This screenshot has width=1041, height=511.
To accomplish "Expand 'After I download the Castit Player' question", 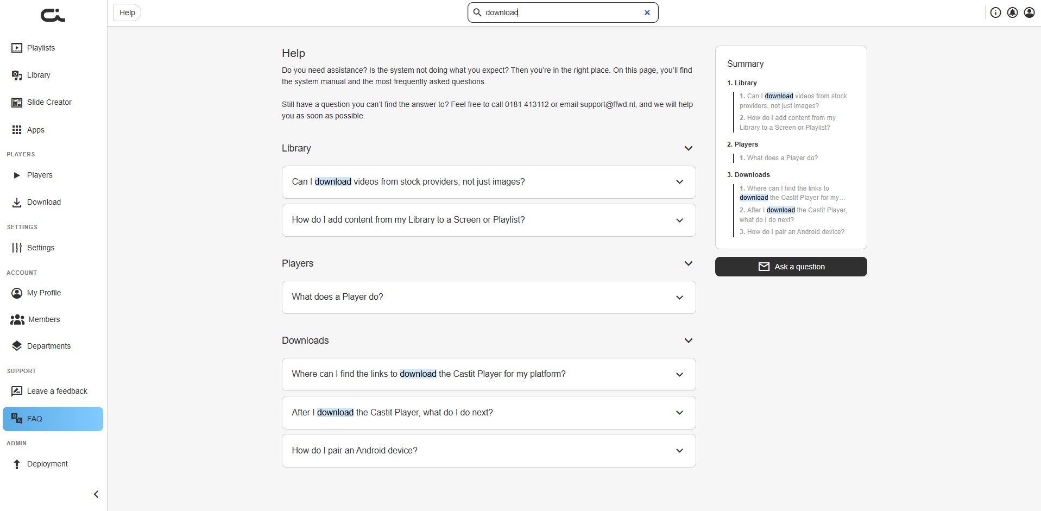I will pos(489,413).
